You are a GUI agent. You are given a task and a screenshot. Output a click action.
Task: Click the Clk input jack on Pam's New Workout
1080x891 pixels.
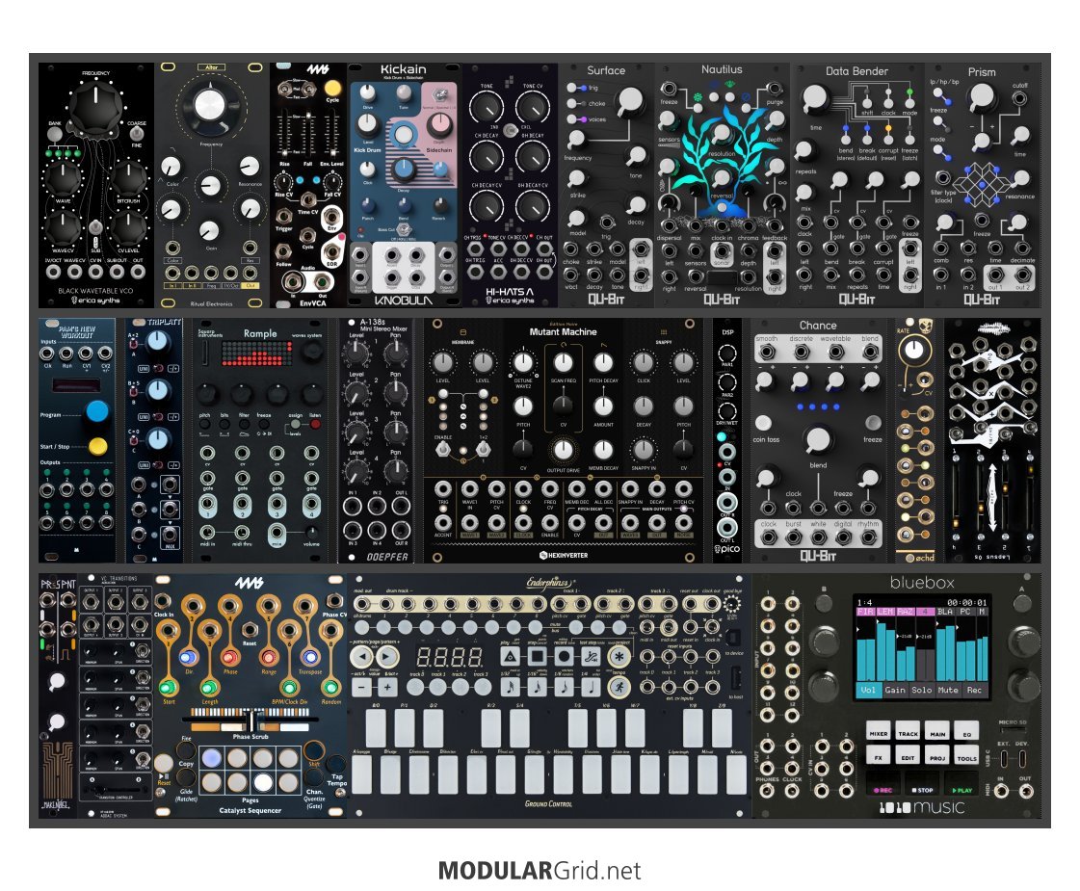pos(47,354)
